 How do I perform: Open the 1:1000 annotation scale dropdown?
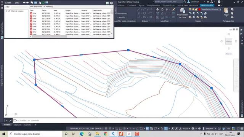point(186,129)
